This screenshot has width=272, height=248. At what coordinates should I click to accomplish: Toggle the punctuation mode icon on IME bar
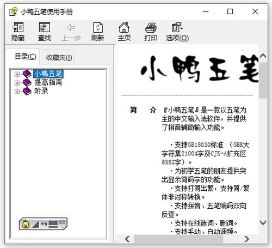44,224
